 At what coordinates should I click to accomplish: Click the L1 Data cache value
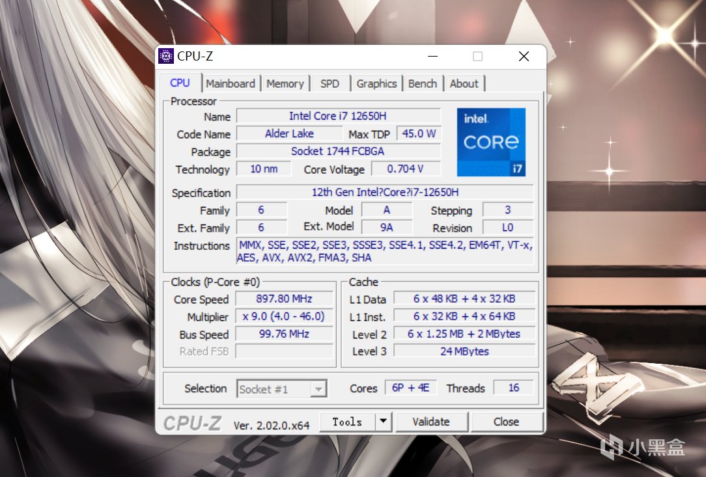[x=464, y=299]
